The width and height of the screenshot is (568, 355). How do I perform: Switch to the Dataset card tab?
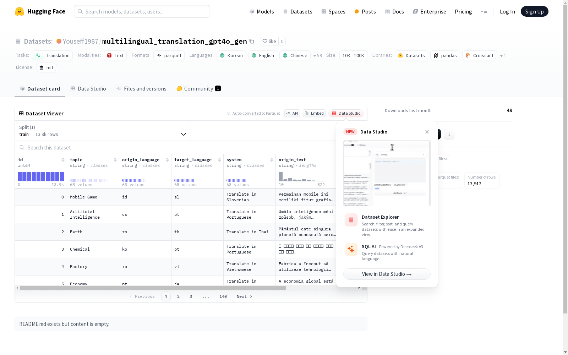pos(40,89)
